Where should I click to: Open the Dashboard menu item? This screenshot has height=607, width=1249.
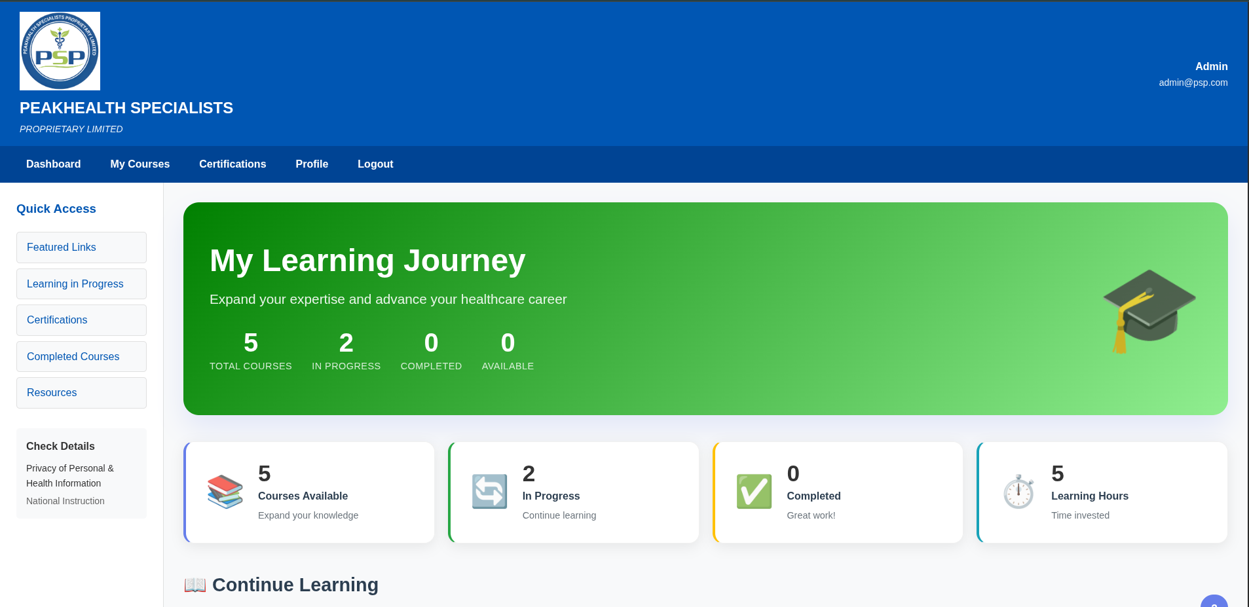(x=53, y=164)
